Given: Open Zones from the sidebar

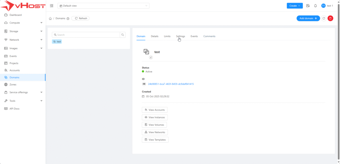Looking at the screenshot, I should pos(13,84).
